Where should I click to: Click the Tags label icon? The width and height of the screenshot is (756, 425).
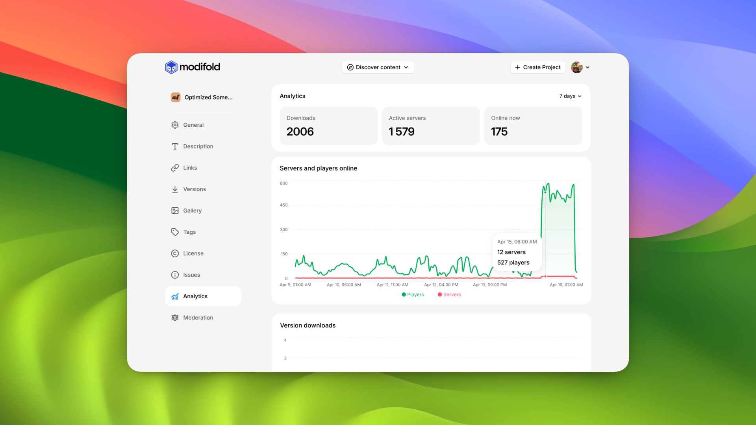point(175,232)
